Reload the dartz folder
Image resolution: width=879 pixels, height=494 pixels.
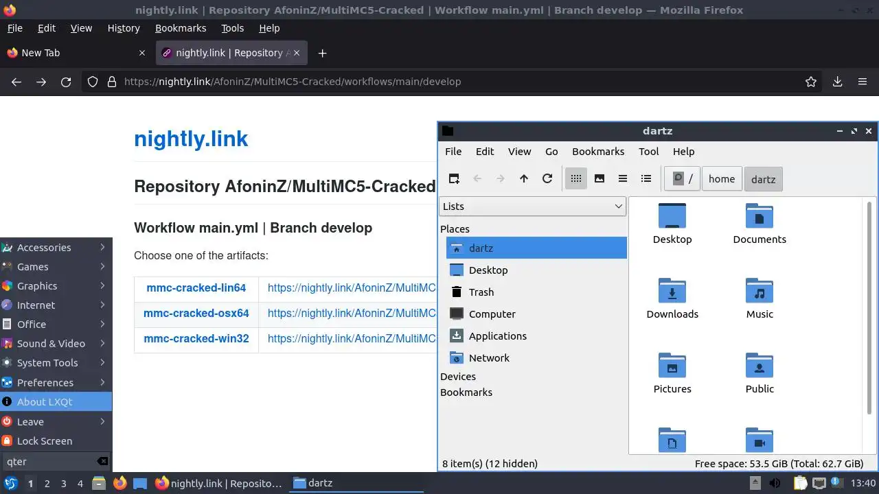[547, 178]
